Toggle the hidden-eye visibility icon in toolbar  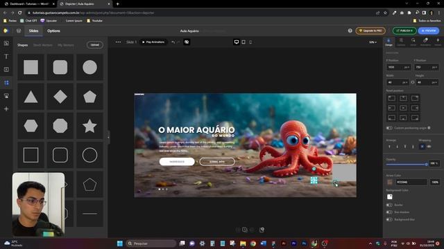point(187,42)
